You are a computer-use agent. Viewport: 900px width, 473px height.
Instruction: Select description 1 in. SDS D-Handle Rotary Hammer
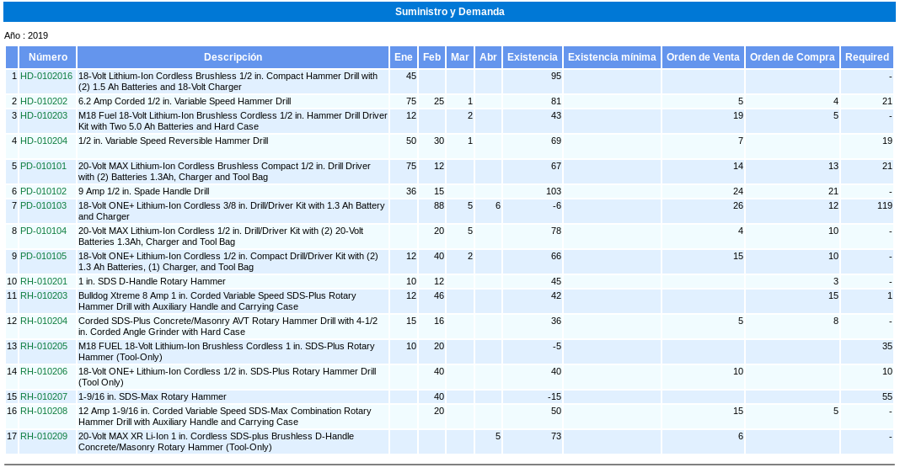coord(152,281)
